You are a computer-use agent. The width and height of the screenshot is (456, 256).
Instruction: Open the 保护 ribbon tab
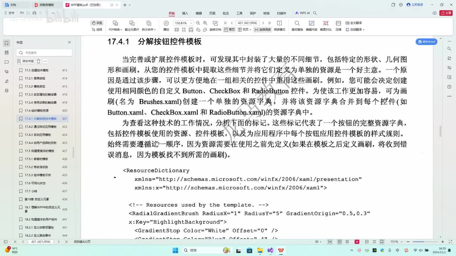253,13
